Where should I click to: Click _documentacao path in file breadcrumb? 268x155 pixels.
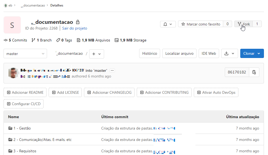tap(69, 53)
